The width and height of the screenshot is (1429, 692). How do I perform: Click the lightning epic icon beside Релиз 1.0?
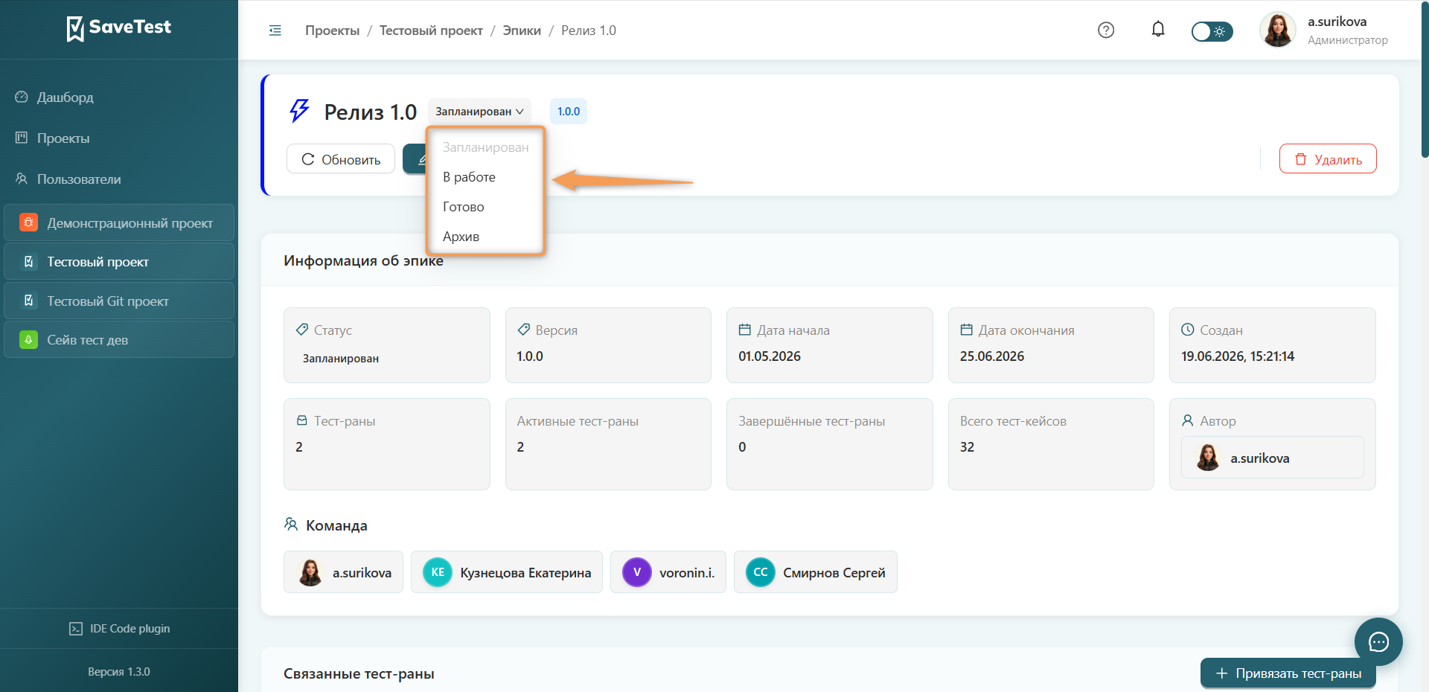coord(299,111)
